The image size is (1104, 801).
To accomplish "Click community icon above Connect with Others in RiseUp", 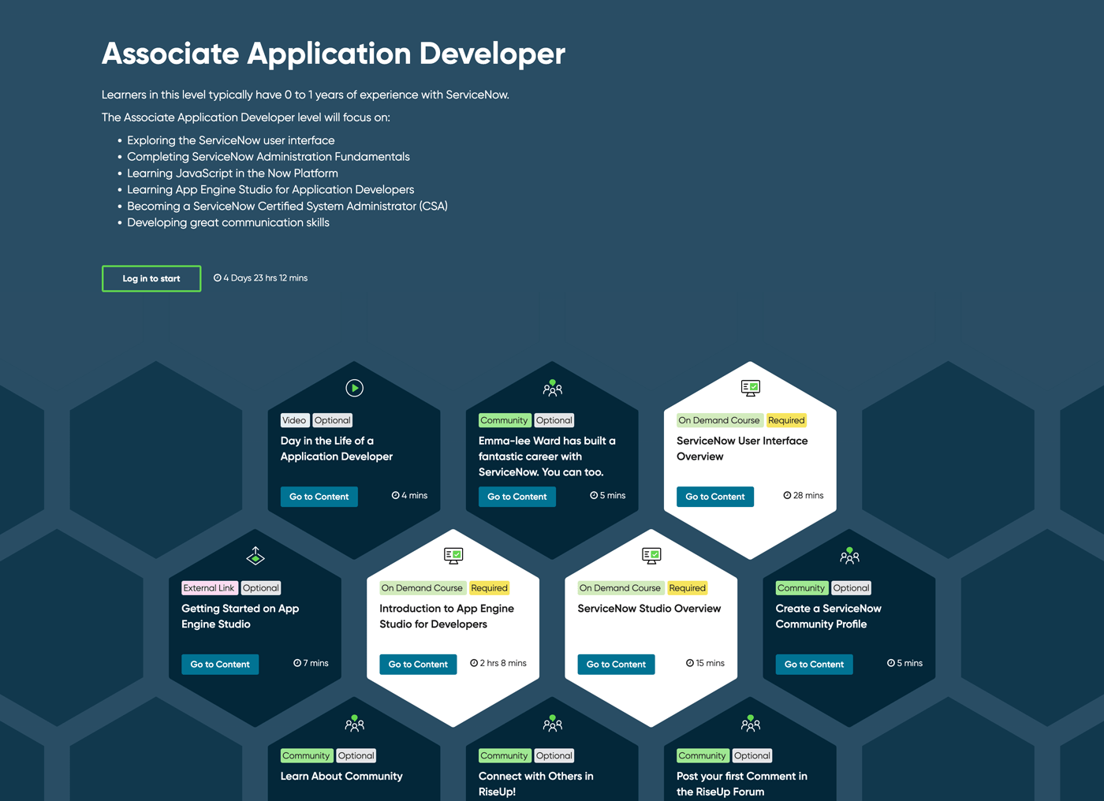I will [x=553, y=723].
